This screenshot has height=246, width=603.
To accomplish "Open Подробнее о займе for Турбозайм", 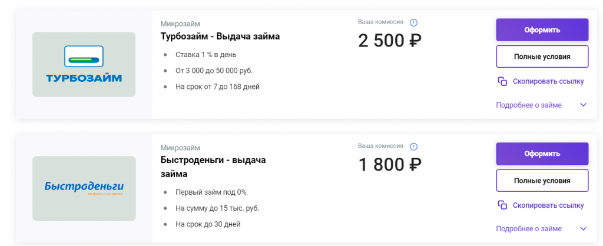I will pos(529,105).
